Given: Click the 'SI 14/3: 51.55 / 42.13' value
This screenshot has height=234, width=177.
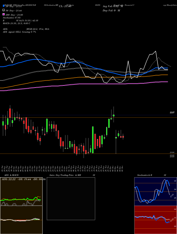Looking at the screenshot, I should point(27,21).
